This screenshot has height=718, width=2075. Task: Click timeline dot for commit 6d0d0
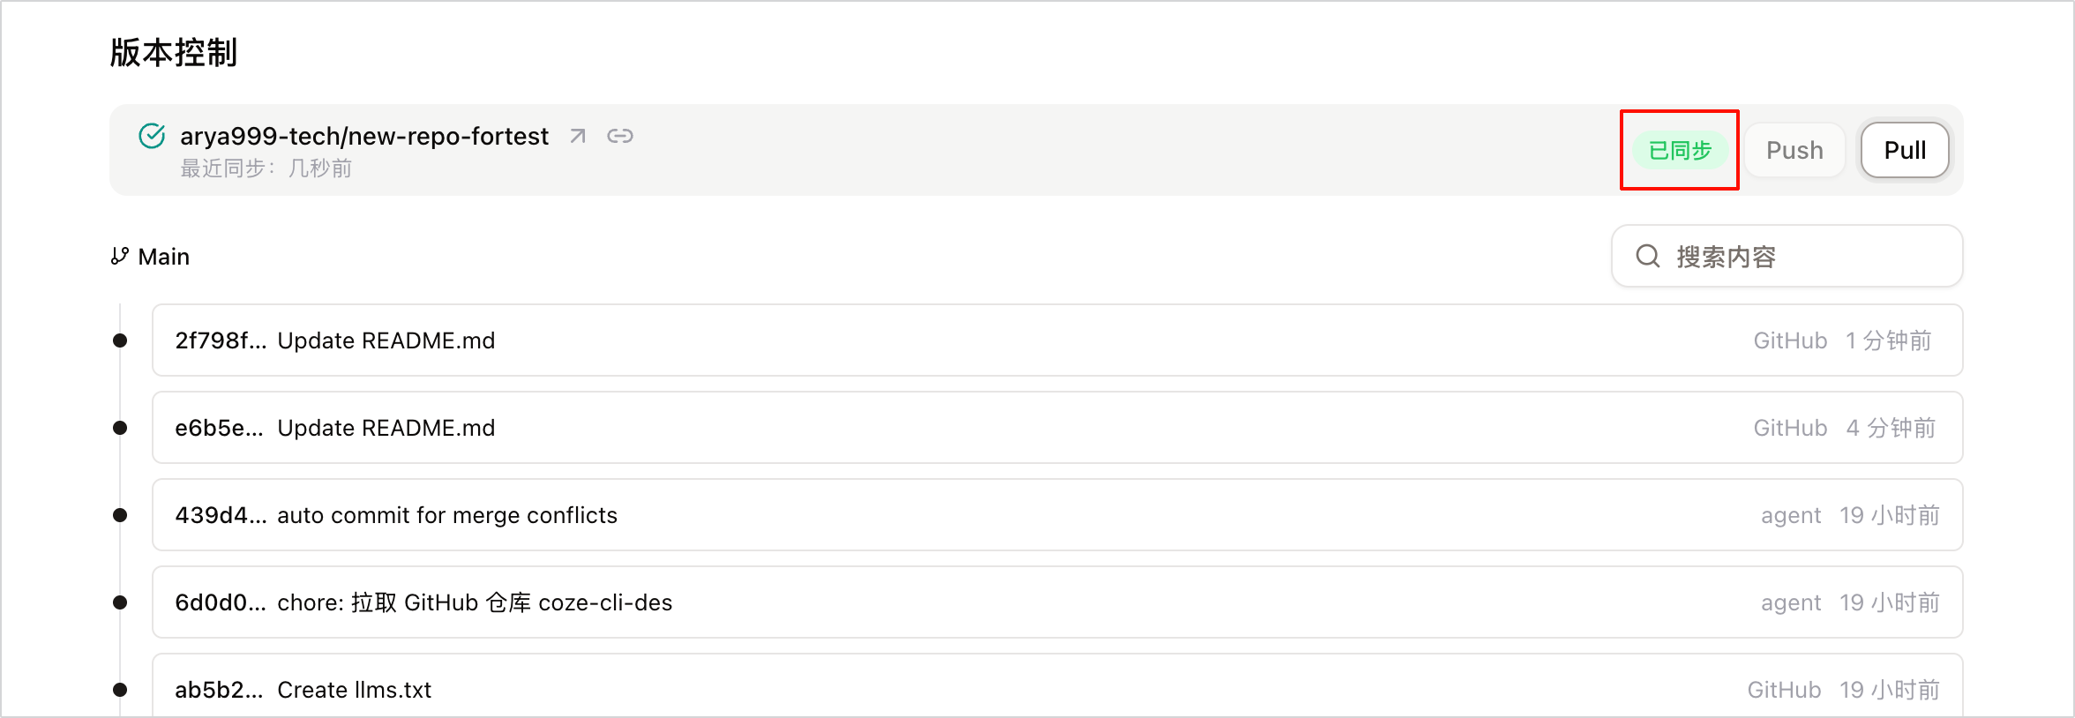coord(120,602)
